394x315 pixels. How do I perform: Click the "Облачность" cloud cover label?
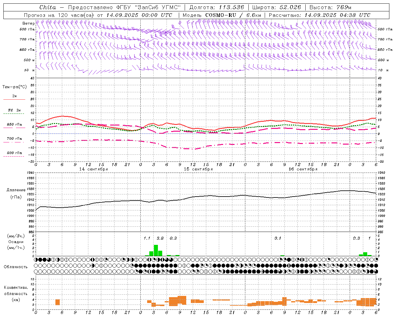coord(16,267)
